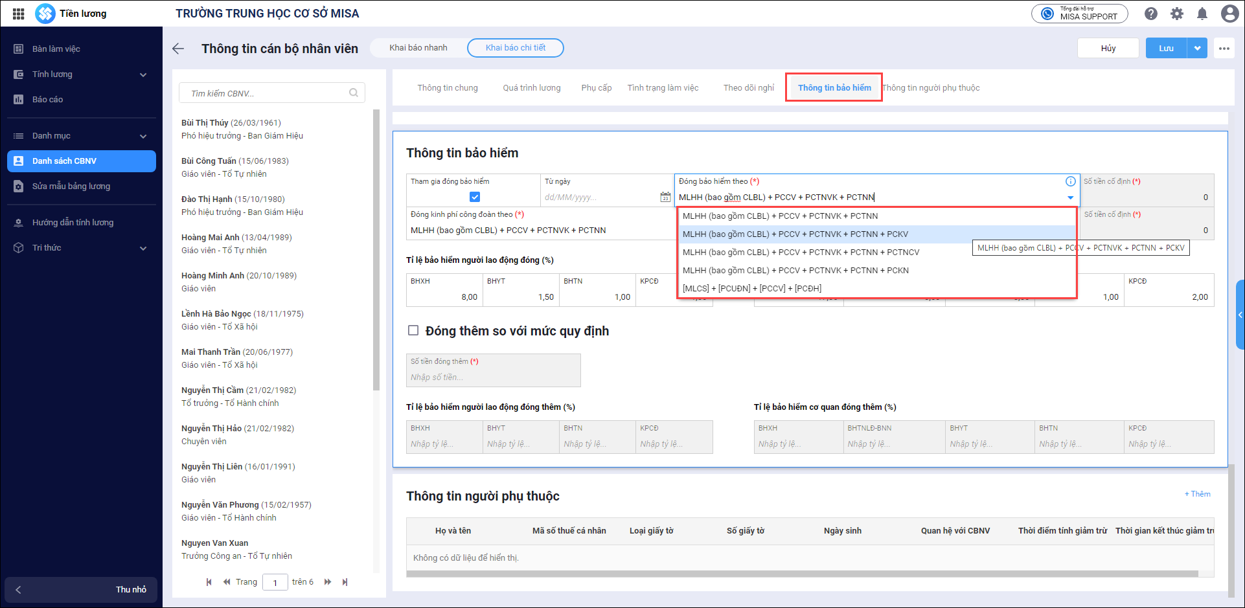Click the back arrow beside page title
Screen dimensions: 1245x608
[178, 49]
